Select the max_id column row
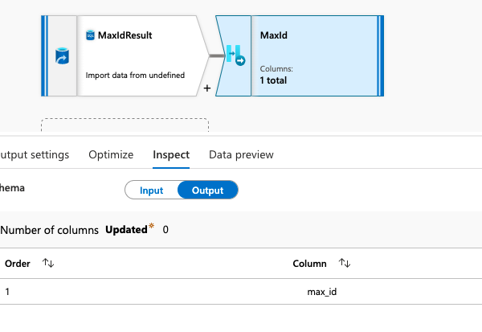The image size is (482, 332). point(241,292)
